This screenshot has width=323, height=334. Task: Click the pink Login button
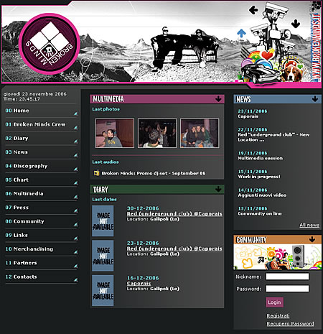coord(274,302)
